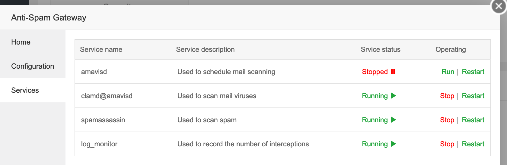Stop the clamd@amavisd service
Screen dimensions: 507x165
pyautogui.click(x=447, y=96)
